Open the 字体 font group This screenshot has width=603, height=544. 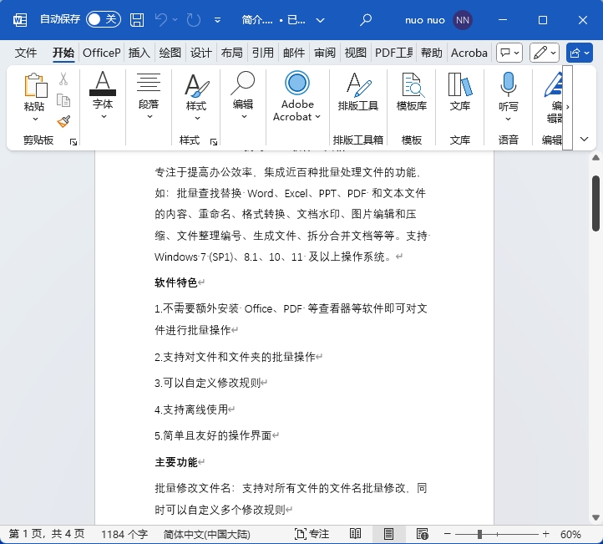click(x=102, y=94)
